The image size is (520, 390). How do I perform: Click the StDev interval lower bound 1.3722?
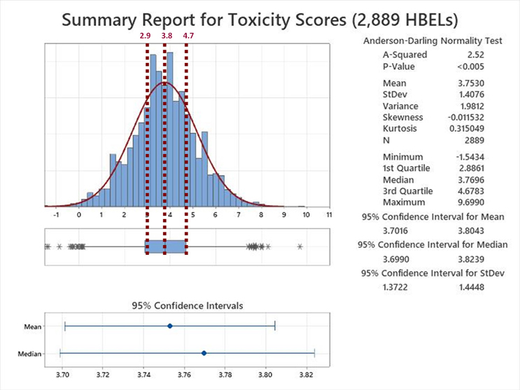click(395, 287)
